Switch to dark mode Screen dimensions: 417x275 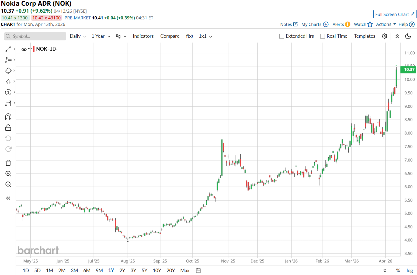[x=408, y=36]
